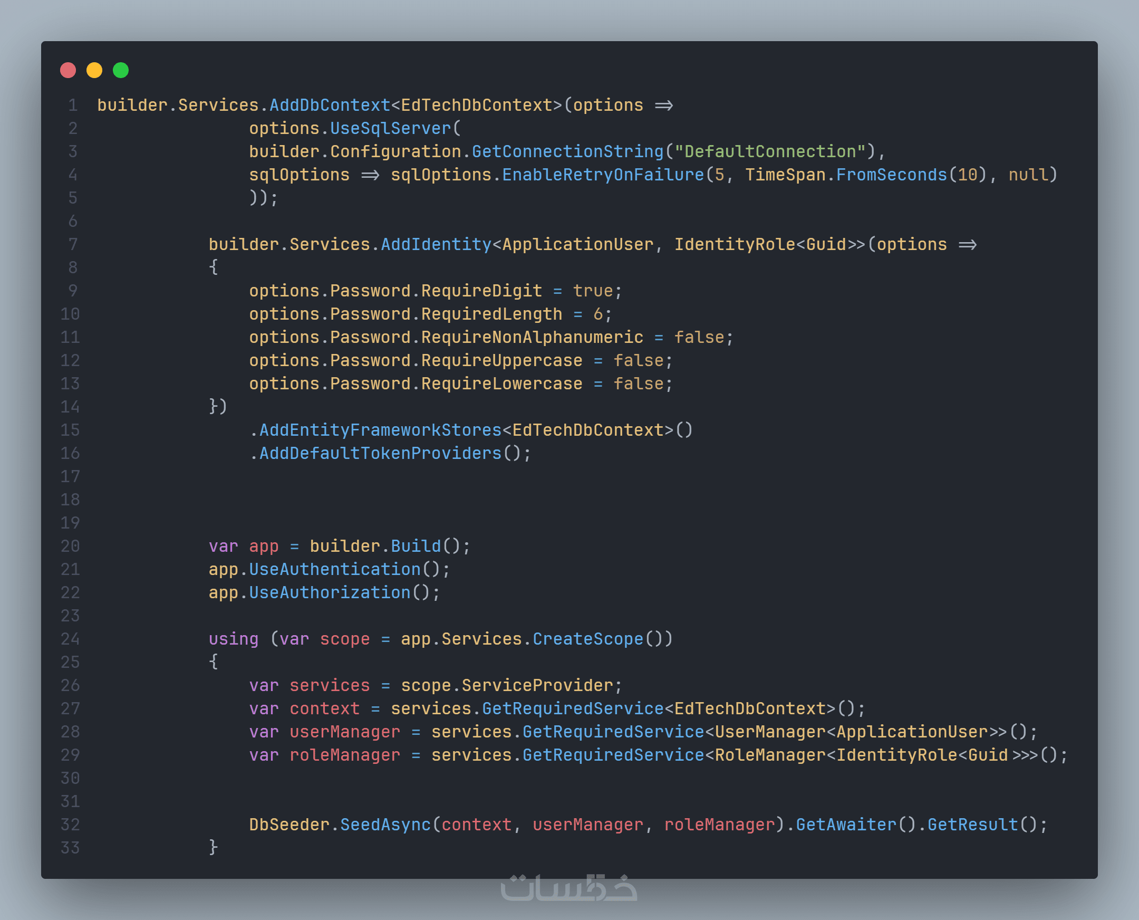Click the UseAuthentication method call

click(x=334, y=569)
